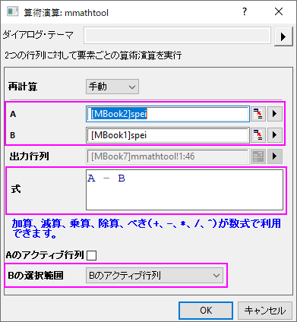The image size is (297, 322).
Task: Click the OK button
Action: (206, 311)
